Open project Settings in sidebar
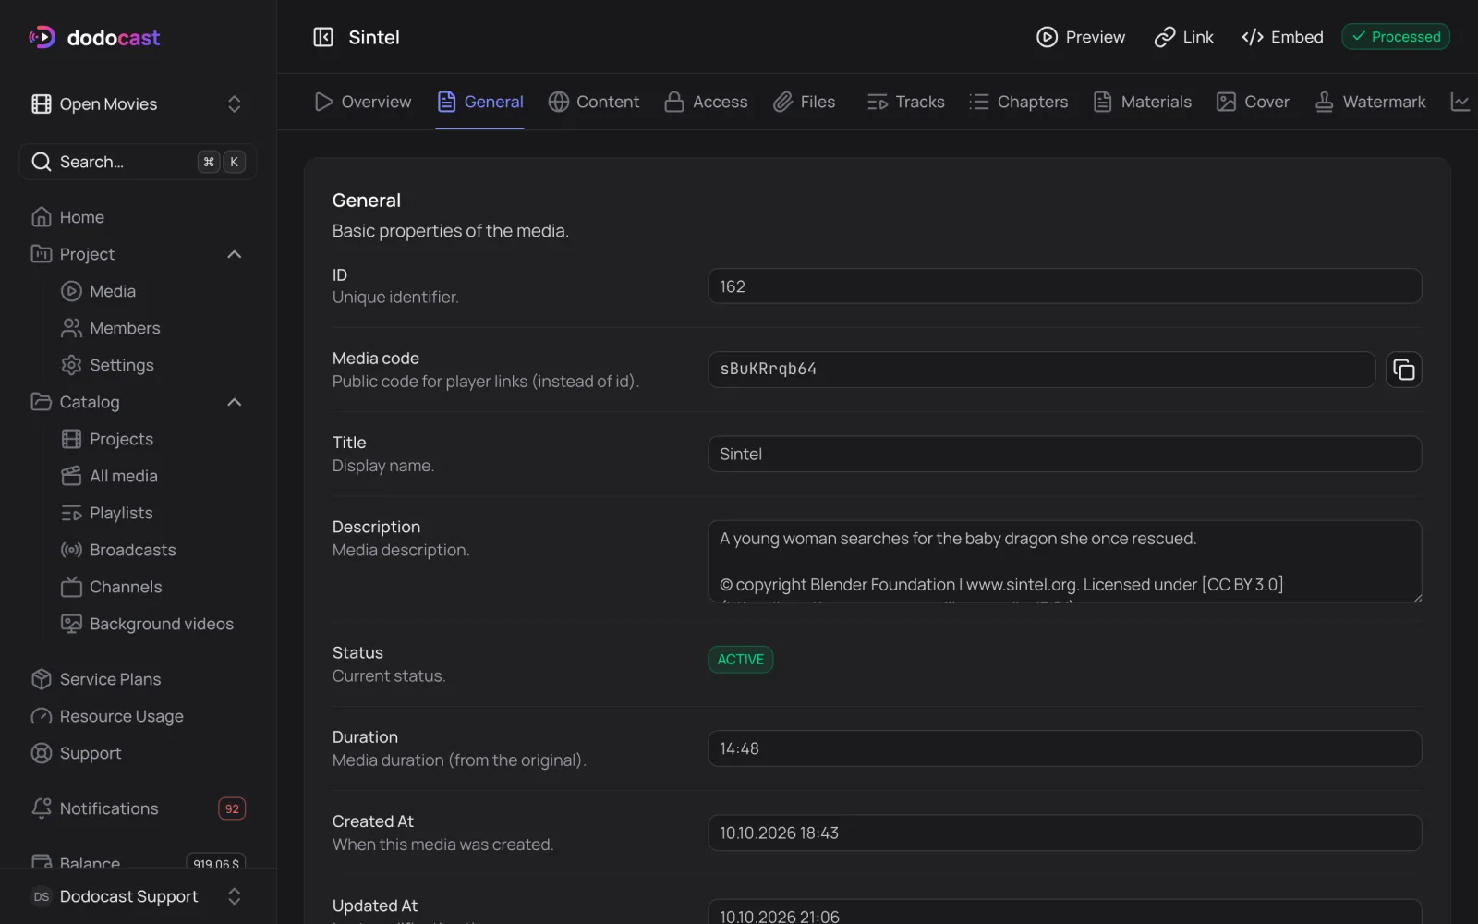This screenshot has height=924, width=1478. 152,365
